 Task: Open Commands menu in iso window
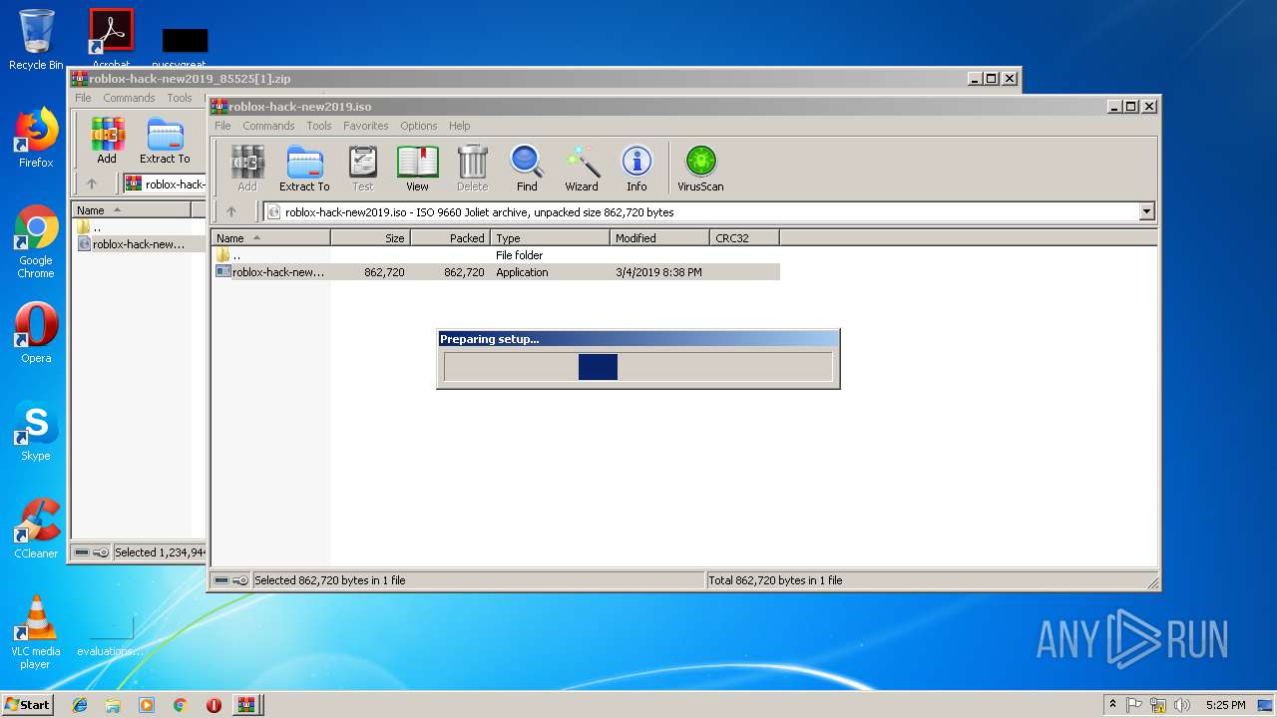268,126
